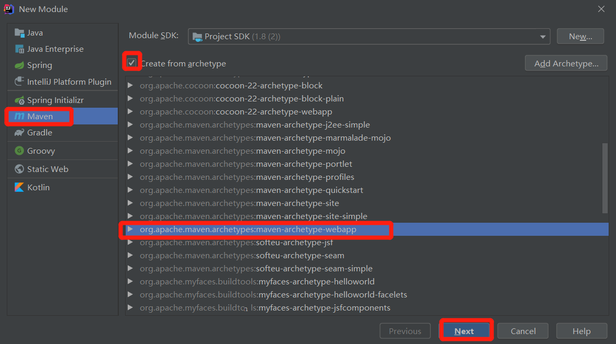Select maven-archetype-profiles row
Screen dimensions: 616x344
point(367,177)
